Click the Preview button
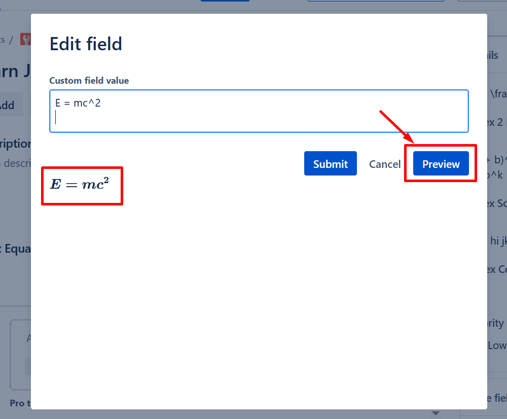 [x=441, y=164]
